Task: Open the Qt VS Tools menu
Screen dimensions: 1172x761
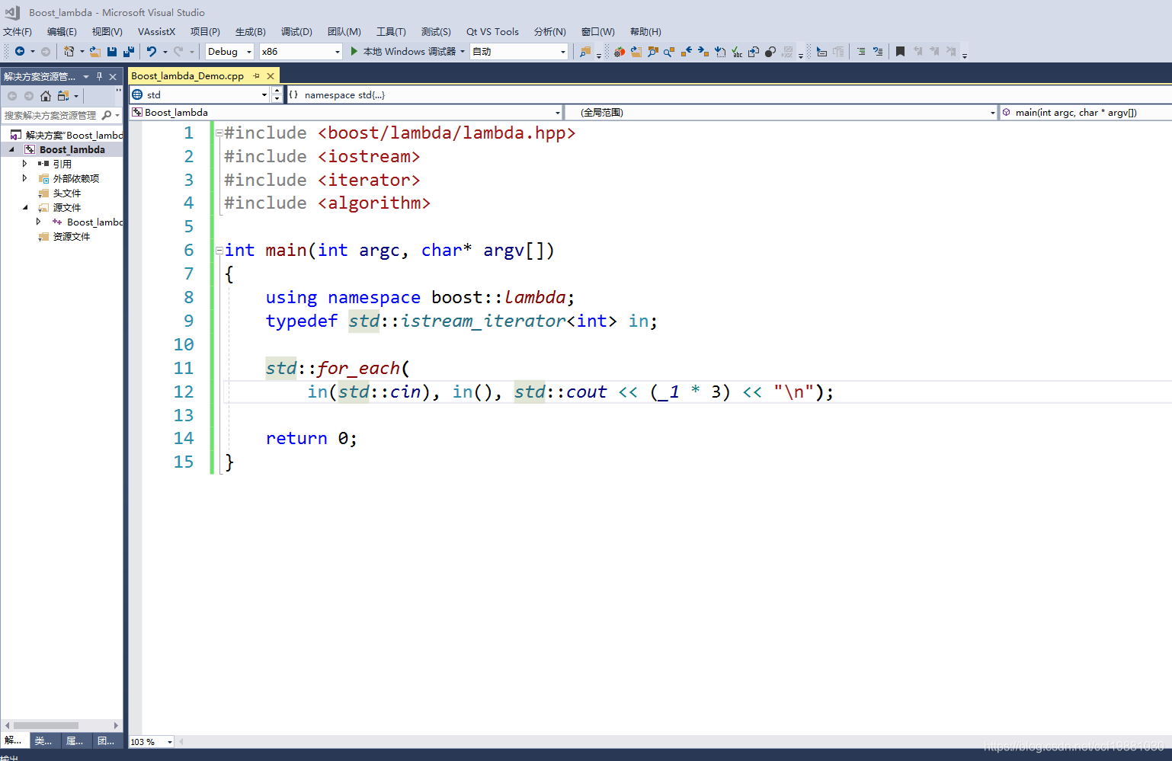Action: [492, 32]
